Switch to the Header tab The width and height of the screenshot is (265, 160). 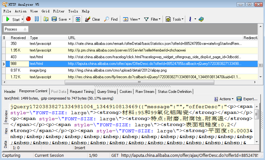10,92
